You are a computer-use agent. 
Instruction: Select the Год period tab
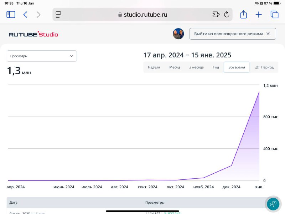pyautogui.click(x=216, y=67)
